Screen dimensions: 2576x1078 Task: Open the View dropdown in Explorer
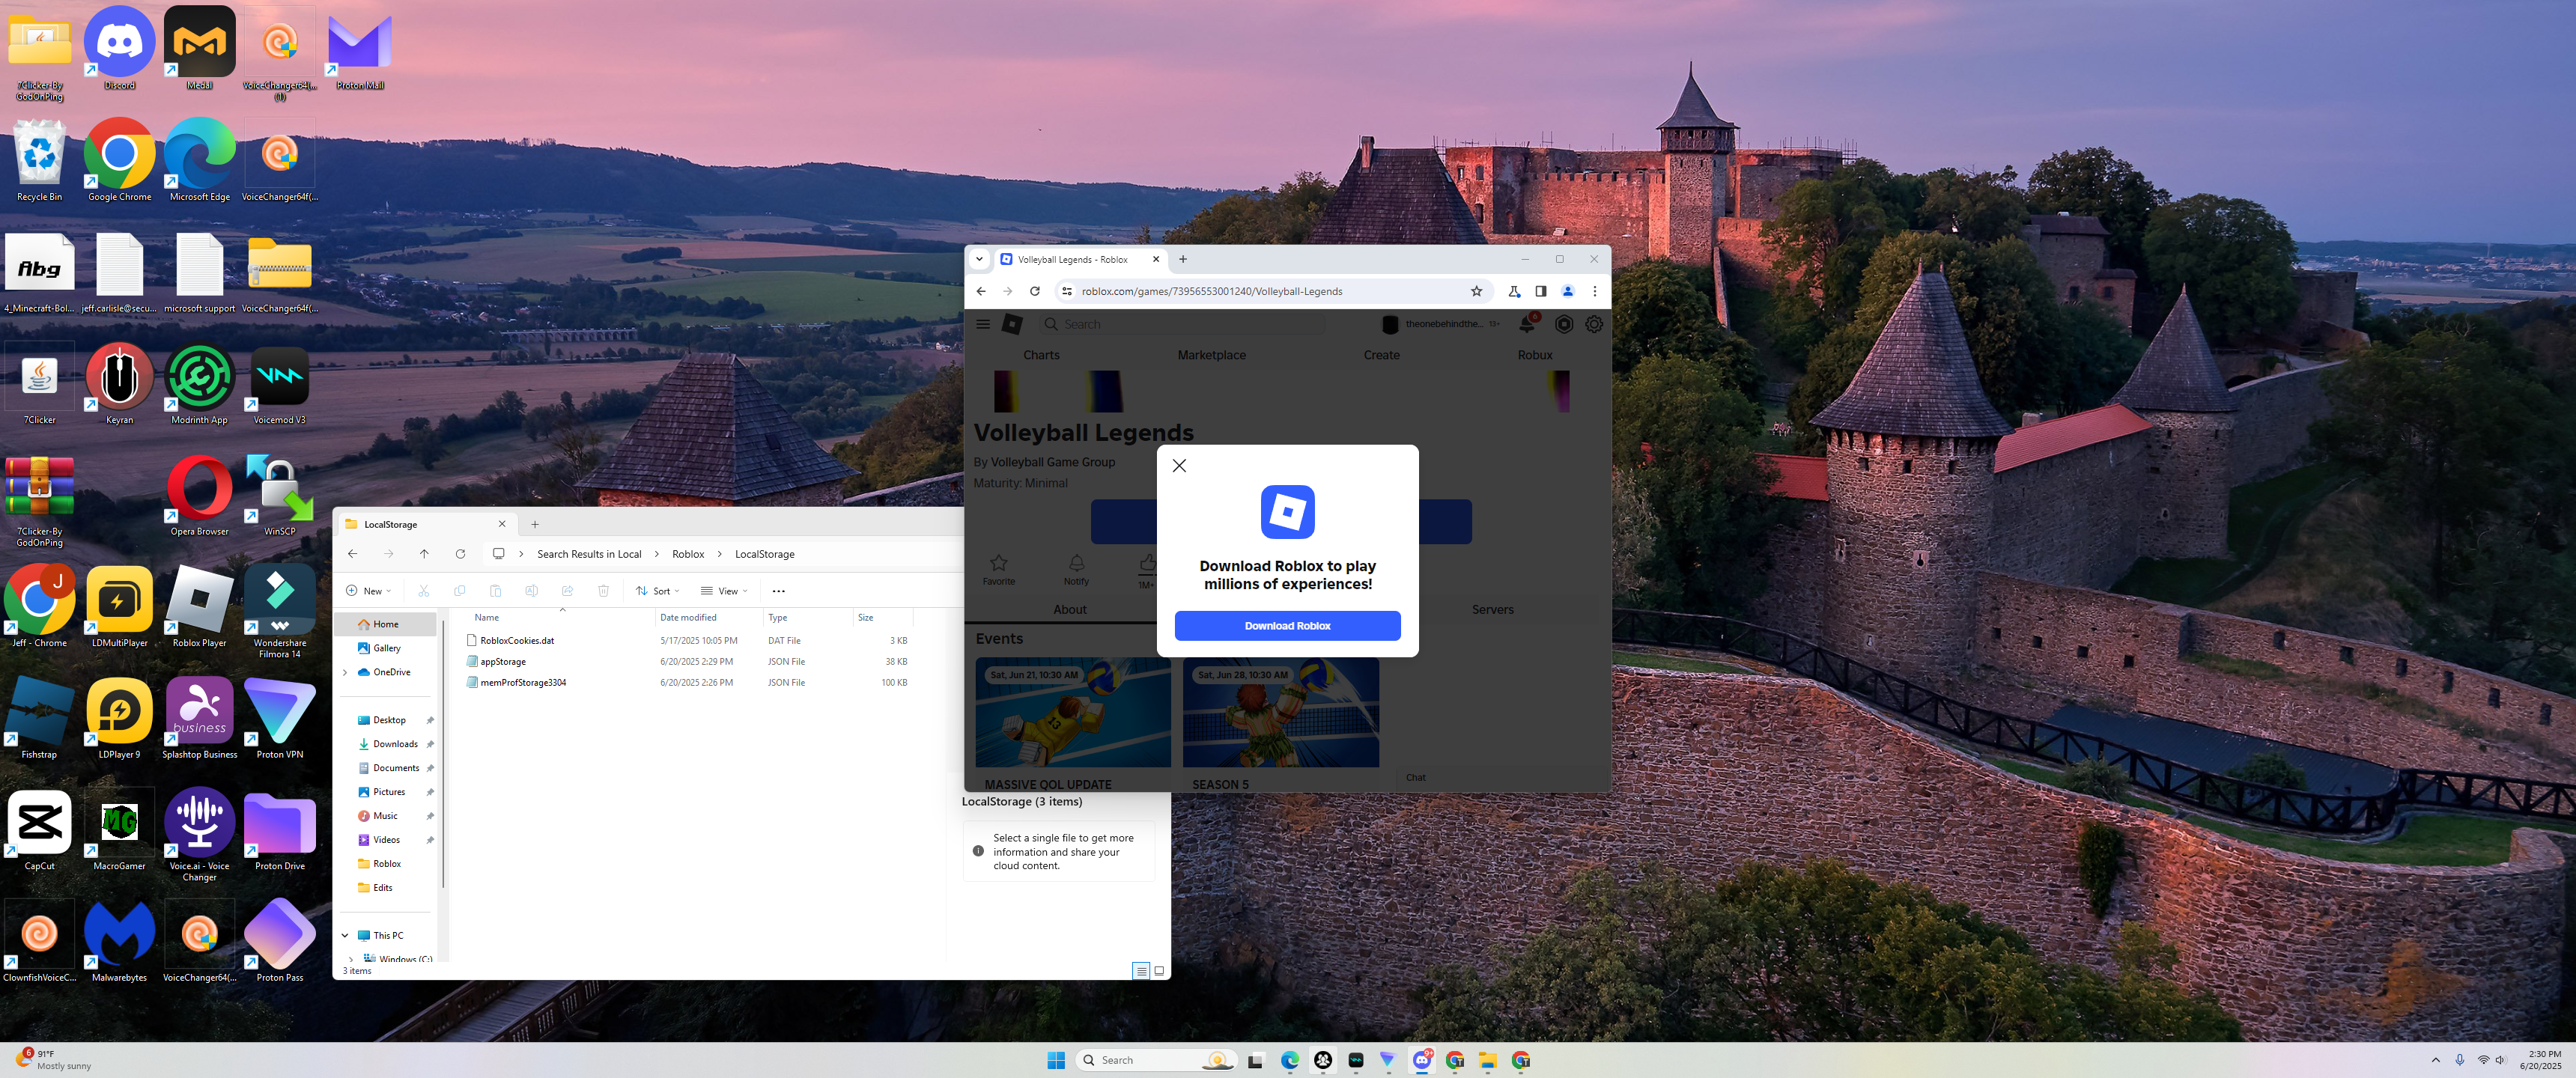coord(725,591)
